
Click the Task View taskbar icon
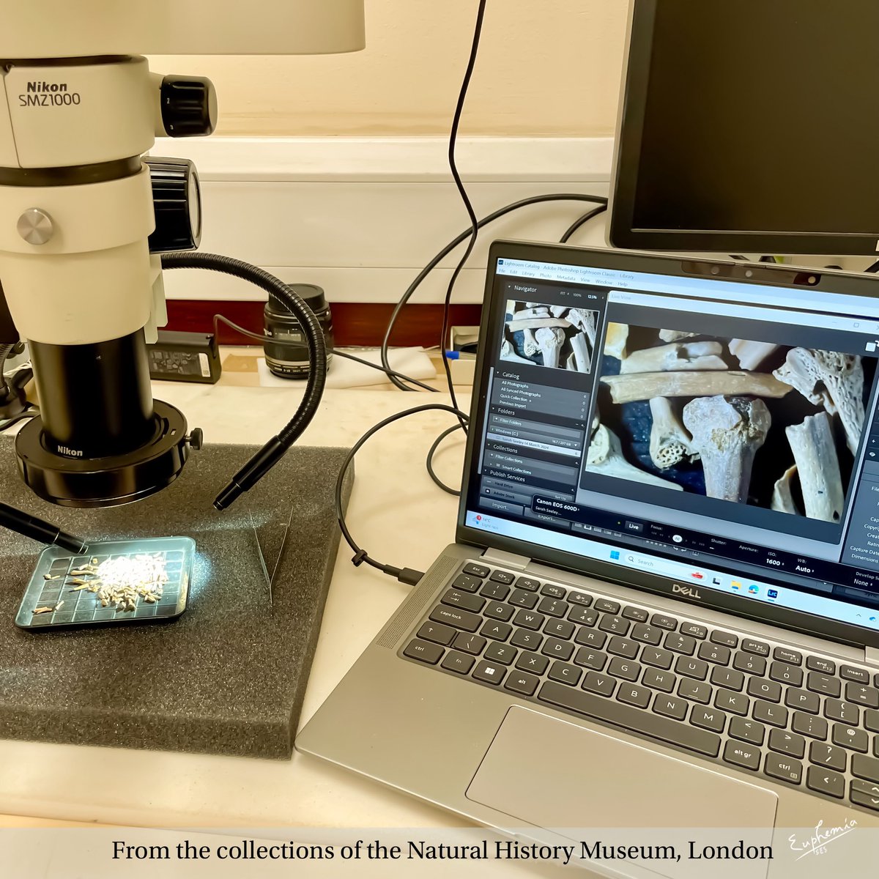click(x=716, y=580)
